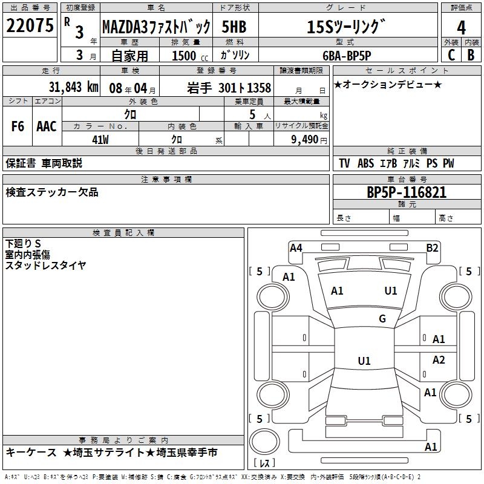The width and height of the screenshot is (484, 484).
Task: Click vehicle history 自家用
Action: (x=130, y=56)
